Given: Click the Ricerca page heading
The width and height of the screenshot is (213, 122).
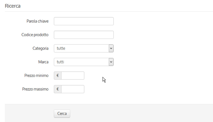Looking at the screenshot, I should coord(13,6).
